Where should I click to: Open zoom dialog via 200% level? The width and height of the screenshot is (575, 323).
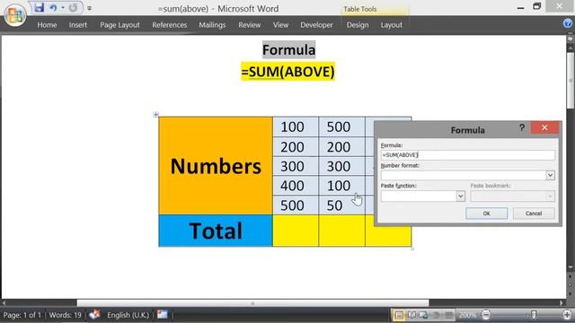[x=467, y=315]
